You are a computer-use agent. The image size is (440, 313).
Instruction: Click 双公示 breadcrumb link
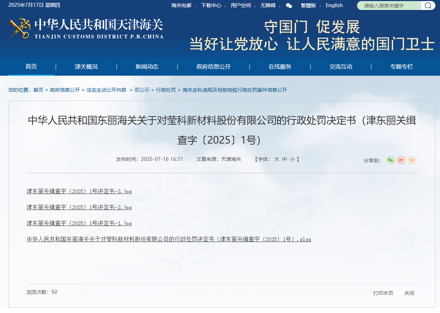click(142, 90)
